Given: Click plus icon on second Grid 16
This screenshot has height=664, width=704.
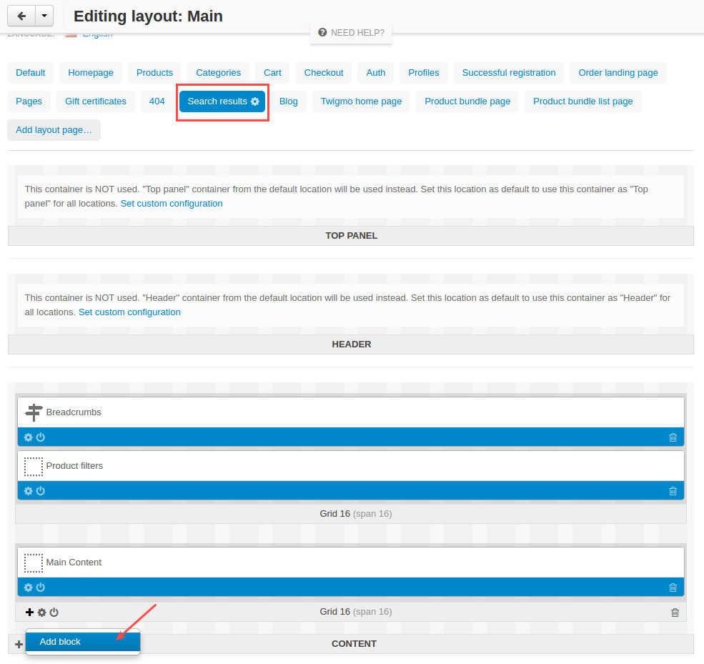Looking at the screenshot, I should [x=29, y=612].
